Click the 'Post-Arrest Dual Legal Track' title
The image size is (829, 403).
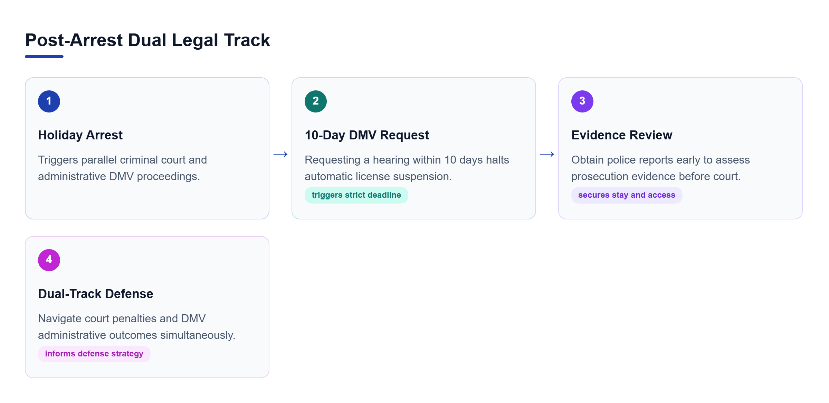coord(147,40)
